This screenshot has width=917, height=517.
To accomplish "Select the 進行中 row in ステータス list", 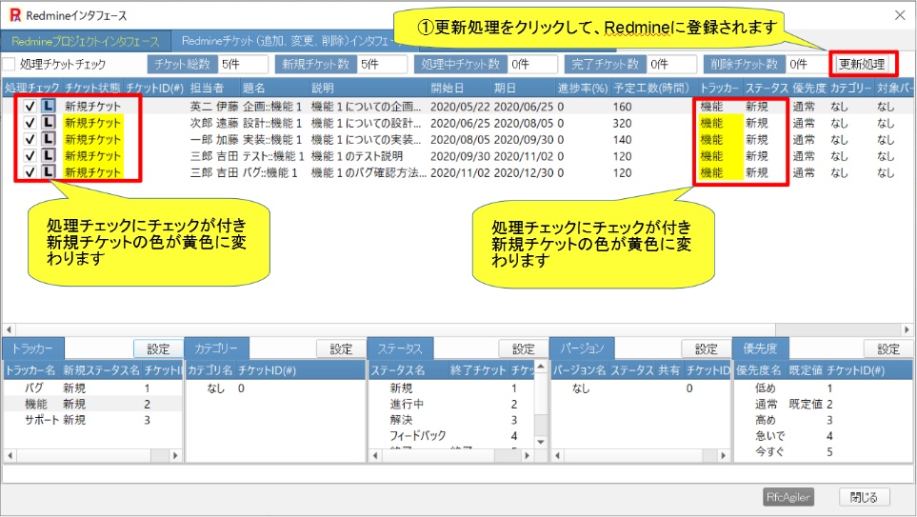I will (x=451, y=404).
